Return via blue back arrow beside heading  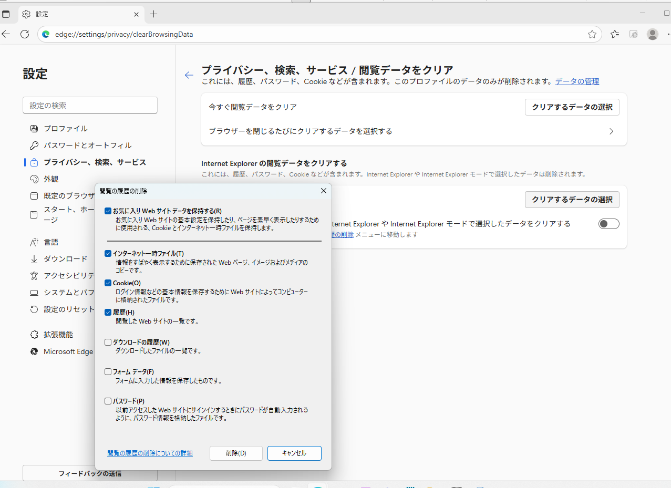point(189,75)
